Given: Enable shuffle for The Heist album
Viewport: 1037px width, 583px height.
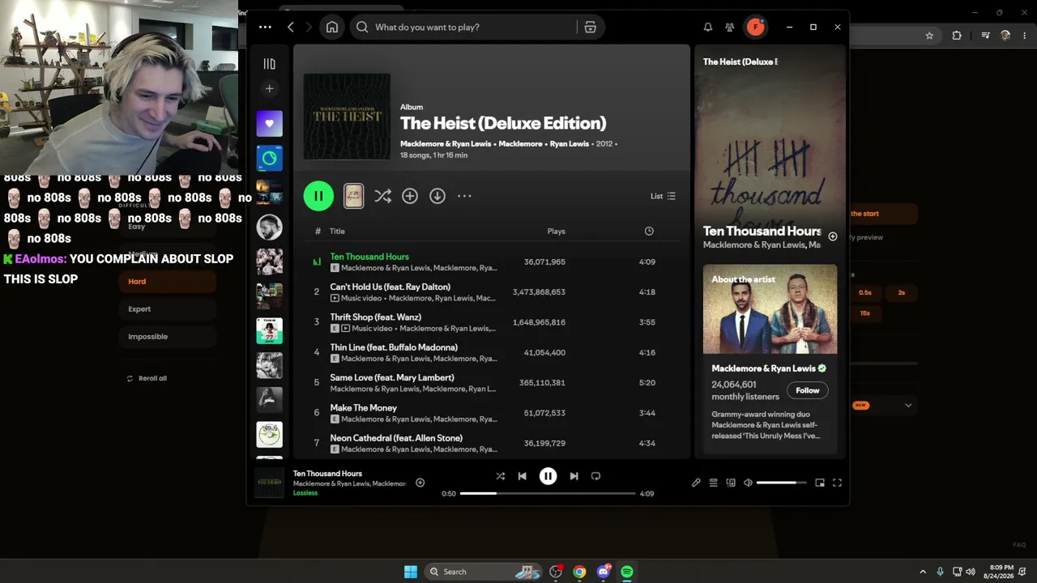Looking at the screenshot, I should 383,196.
